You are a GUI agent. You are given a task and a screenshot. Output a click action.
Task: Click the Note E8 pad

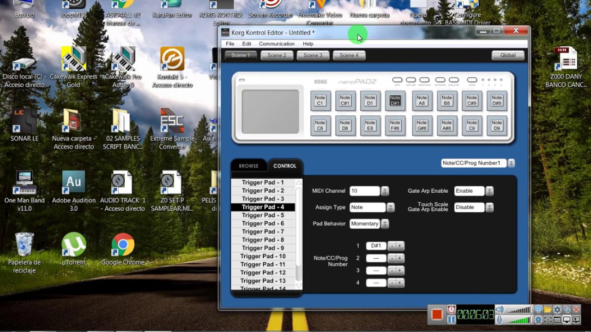[370, 125]
